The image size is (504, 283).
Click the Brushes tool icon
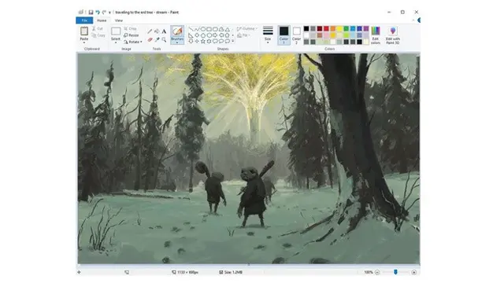click(x=177, y=31)
